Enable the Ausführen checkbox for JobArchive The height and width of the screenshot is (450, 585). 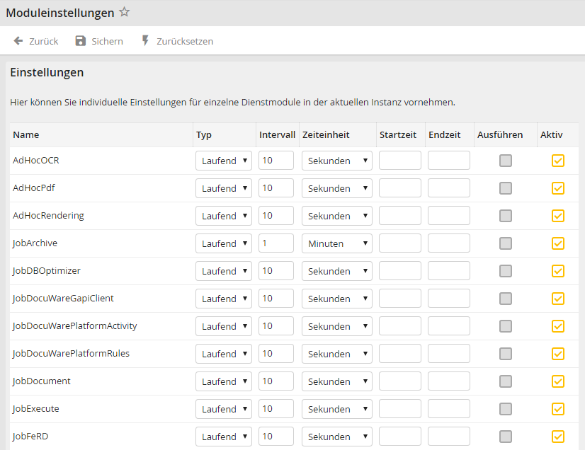click(506, 243)
